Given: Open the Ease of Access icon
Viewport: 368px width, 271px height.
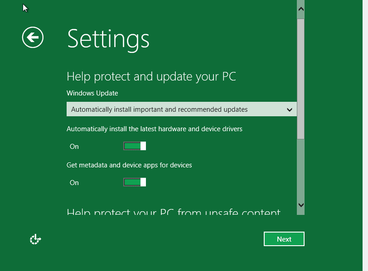Looking at the screenshot, I should tap(35, 239).
